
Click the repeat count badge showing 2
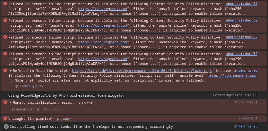click(x=6, y=127)
